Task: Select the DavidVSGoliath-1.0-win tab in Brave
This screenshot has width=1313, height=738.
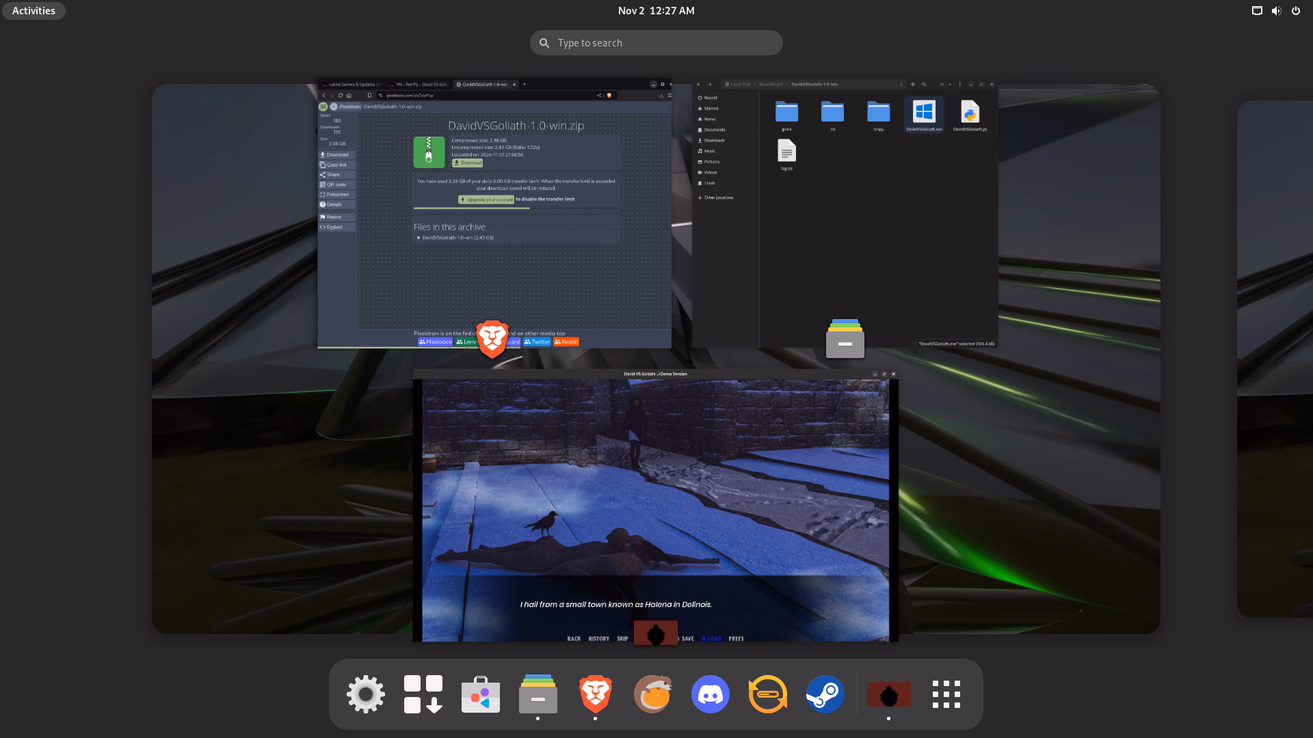Action: tap(486, 85)
